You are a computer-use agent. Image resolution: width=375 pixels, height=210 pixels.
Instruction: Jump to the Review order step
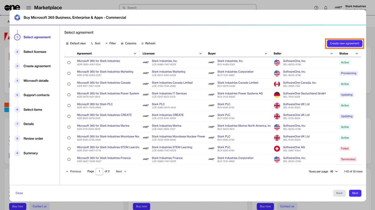click(x=33, y=139)
